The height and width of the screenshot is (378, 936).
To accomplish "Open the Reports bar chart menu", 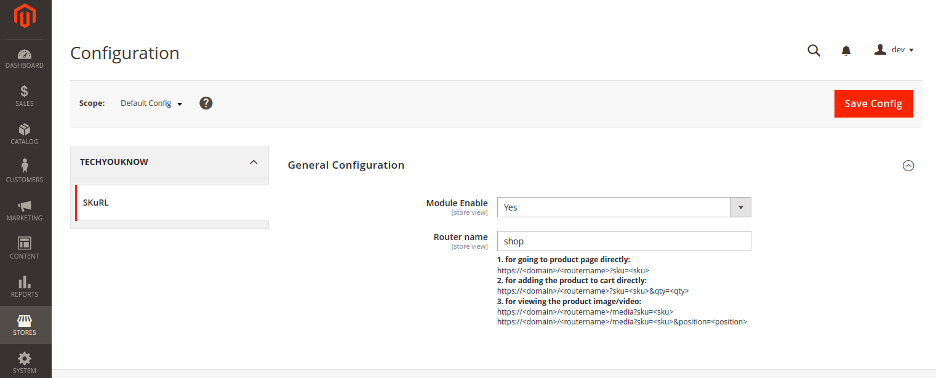I will tap(25, 288).
